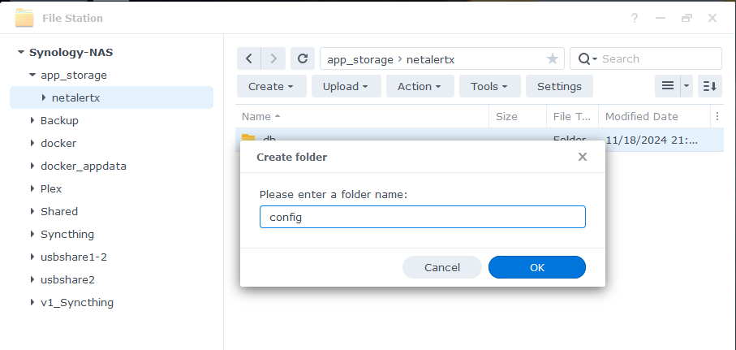Bookmark this path with the star icon
This screenshot has height=350, width=736.
click(x=553, y=58)
